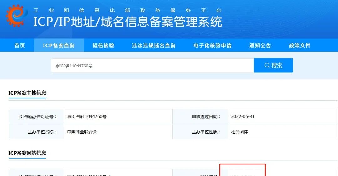
Task: Go to 违法违规域名查询 tab
Action: point(154,46)
